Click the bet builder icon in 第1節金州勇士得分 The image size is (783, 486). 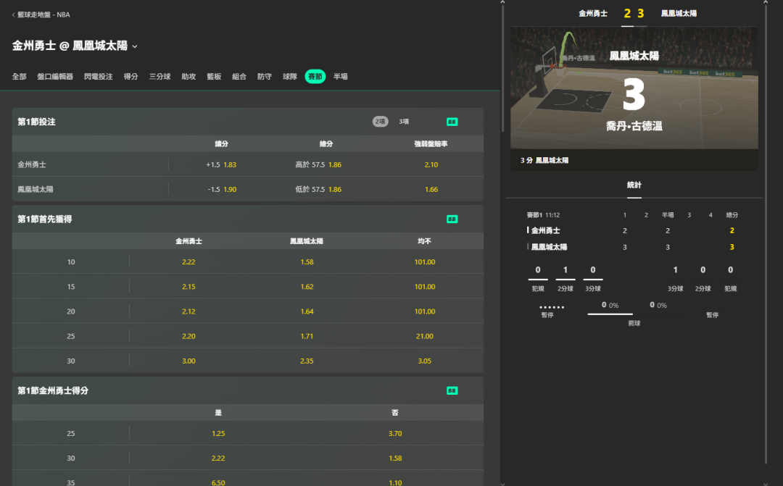tap(452, 390)
